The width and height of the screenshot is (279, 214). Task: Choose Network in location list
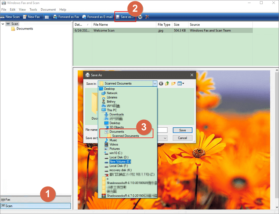click(110, 93)
